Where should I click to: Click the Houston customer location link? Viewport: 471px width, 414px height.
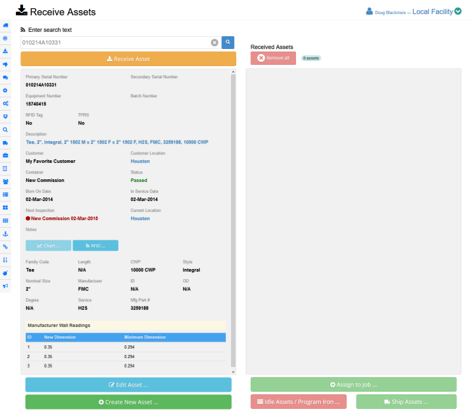coord(140,162)
